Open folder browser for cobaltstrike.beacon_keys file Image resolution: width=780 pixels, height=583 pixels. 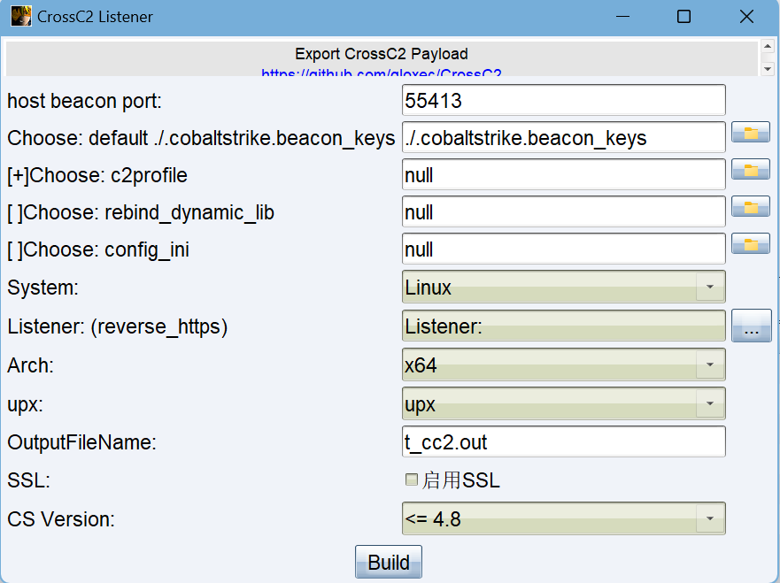(750, 133)
